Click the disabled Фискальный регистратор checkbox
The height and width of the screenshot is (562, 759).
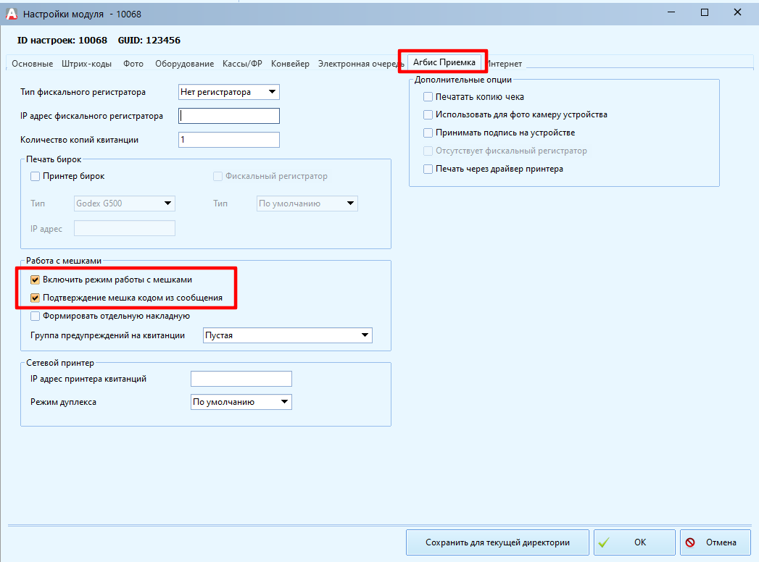[217, 177]
